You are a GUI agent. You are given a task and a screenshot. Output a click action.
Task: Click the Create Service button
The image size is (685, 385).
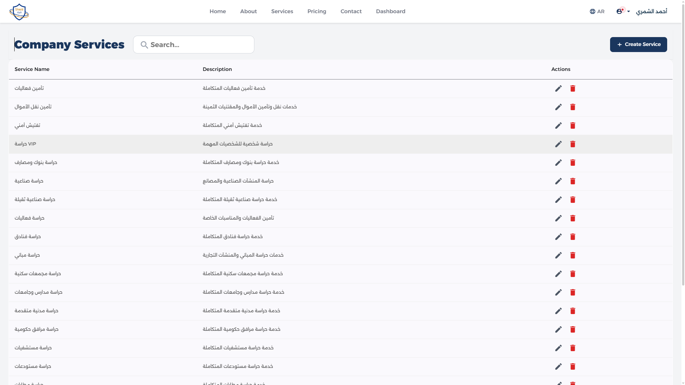638,44
